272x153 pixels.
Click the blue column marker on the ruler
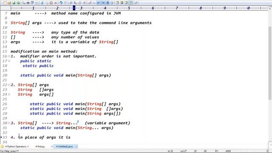[x=74, y=8]
